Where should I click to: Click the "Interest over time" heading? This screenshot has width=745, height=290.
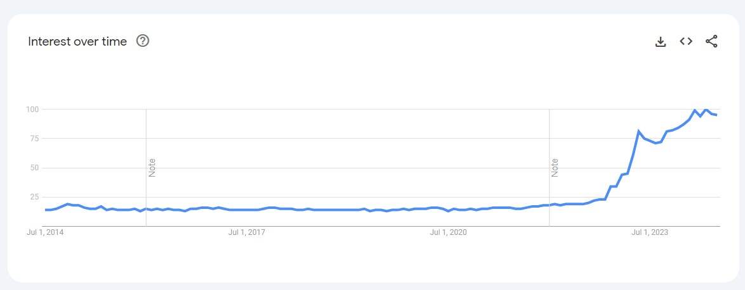coord(77,42)
